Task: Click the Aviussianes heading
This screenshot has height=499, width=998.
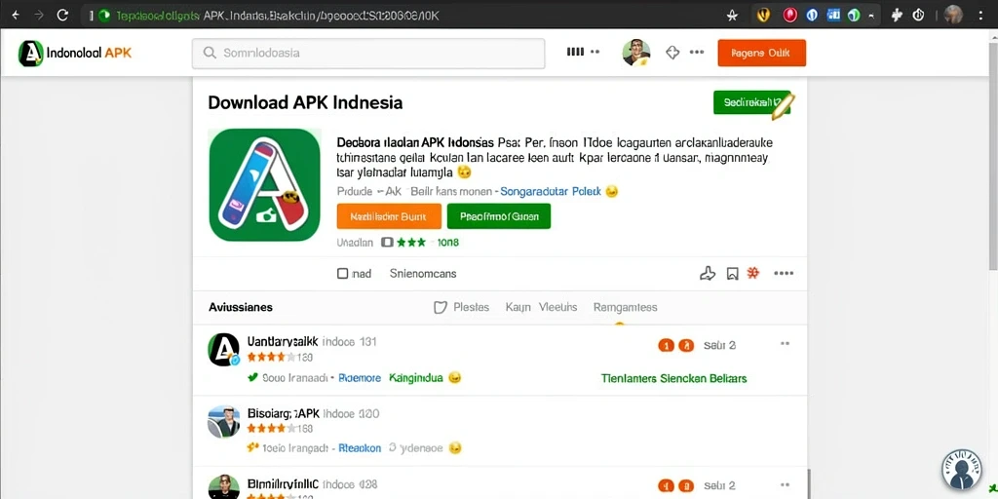Action: [241, 307]
